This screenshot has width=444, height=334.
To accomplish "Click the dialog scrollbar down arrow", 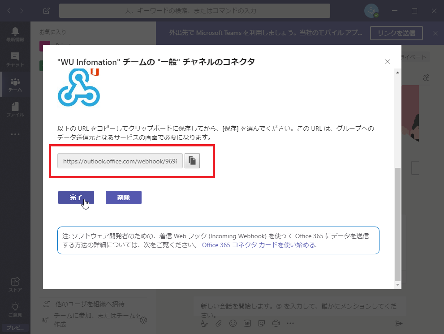I will pos(397,285).
